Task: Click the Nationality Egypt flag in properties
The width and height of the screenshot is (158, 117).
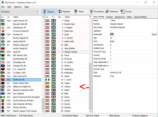Action: pos(112,34)
